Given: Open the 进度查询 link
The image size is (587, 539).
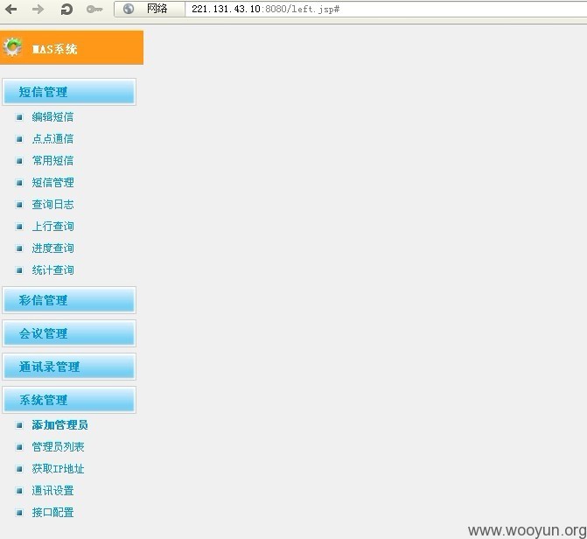Looking at the screenshot, I should [52, 248].
